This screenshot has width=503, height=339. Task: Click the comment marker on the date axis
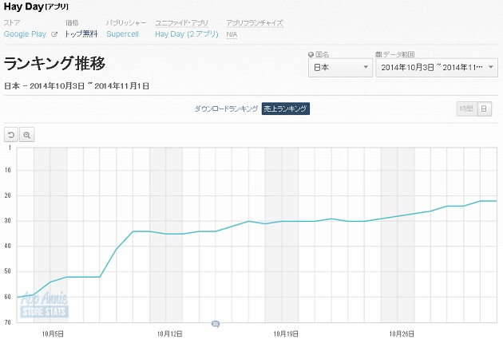click(216, 325)
